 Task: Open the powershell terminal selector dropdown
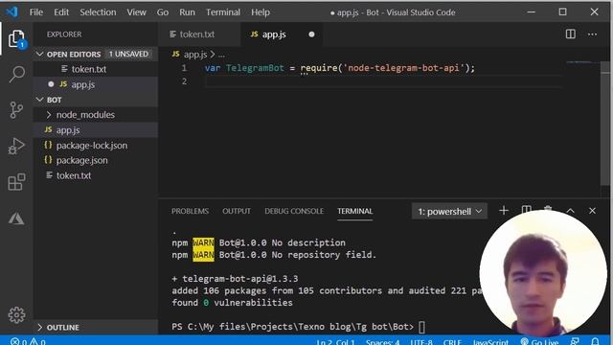449,211
